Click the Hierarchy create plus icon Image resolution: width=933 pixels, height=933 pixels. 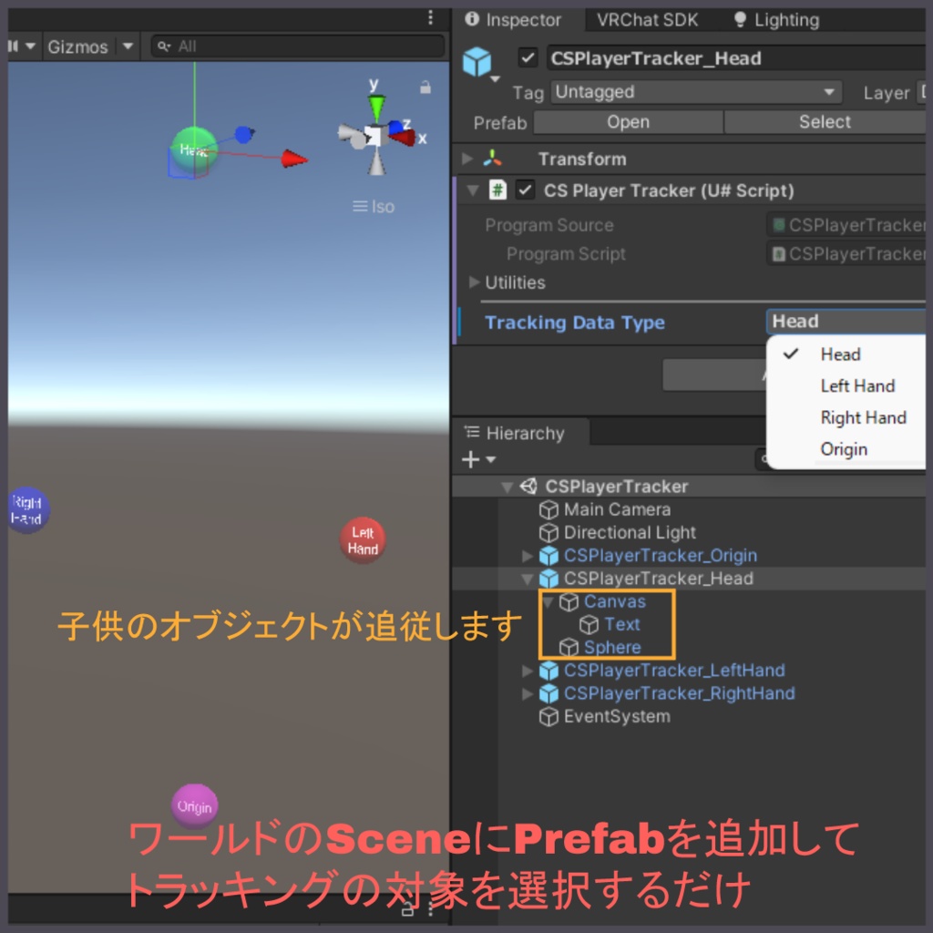pyautogui.click(x=469, y=458)
